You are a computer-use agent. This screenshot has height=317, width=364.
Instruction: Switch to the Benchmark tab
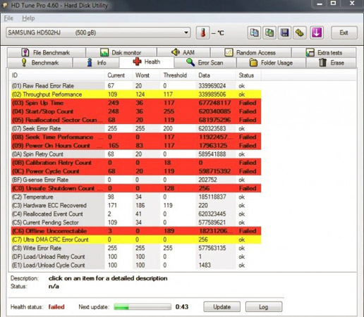pyautogui.click(x=40, y=63)
